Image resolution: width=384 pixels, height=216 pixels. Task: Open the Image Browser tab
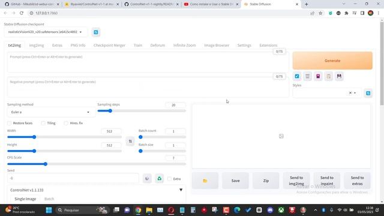pyautogui.click(x=217, y=46)
